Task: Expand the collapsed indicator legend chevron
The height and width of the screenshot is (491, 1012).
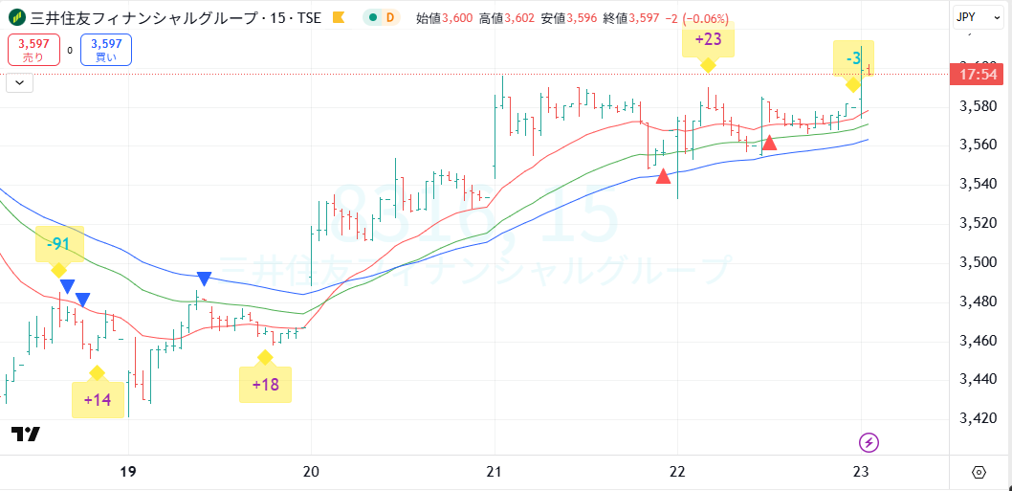Action: click(x=19, y=83)
